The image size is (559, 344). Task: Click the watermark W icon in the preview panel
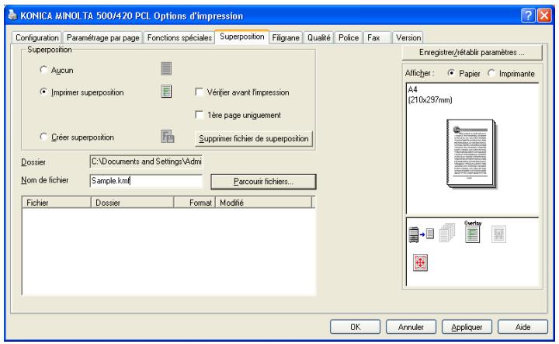tap(498, 235)
